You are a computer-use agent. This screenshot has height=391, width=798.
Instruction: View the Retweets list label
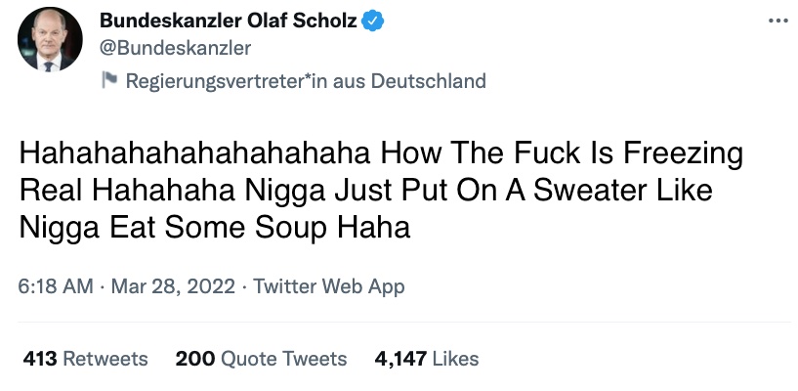[105, 359]
